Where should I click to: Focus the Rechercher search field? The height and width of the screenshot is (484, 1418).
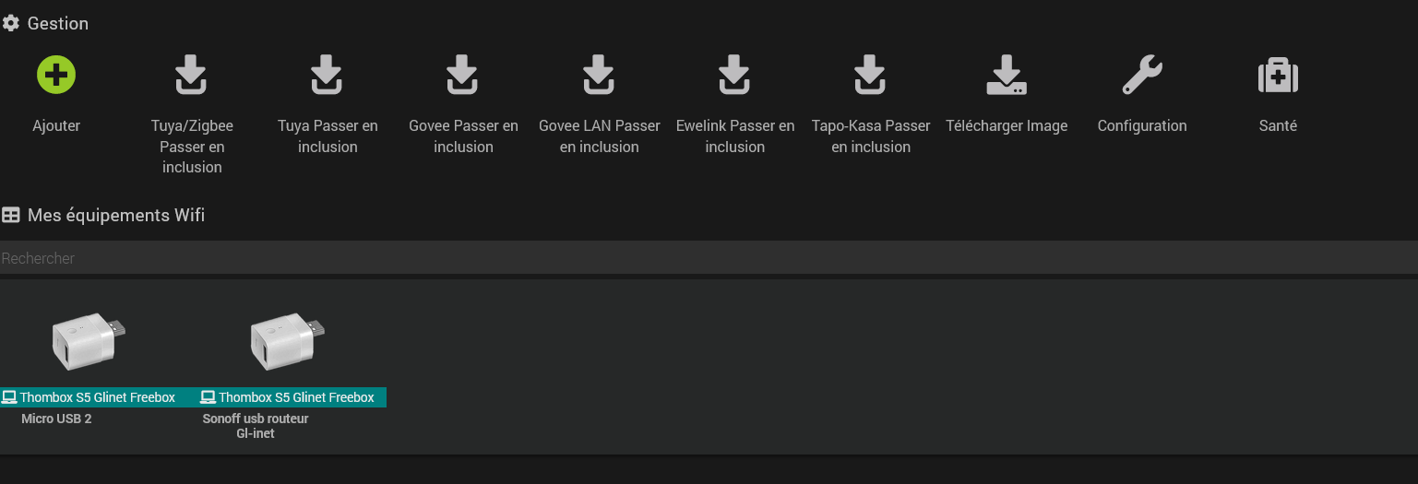point(709,258)
